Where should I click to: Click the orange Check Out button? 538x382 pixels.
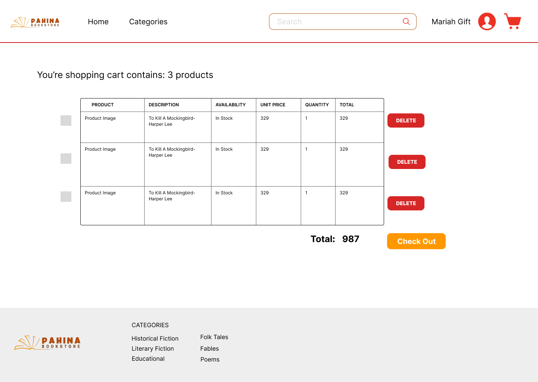[416, 241]
